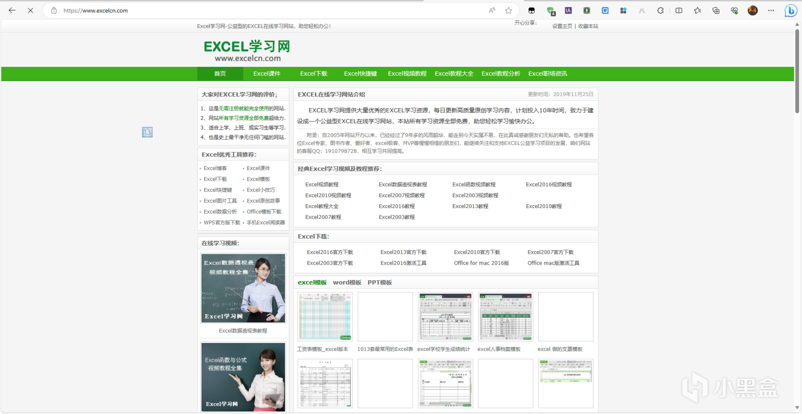Open Excel视频教程 in the green navigation bar
802x414 pixels.
[x=407, y=74]
